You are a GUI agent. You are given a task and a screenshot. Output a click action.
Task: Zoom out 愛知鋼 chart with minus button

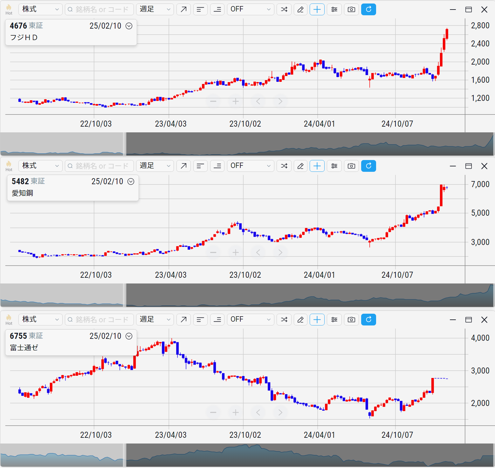213,253
